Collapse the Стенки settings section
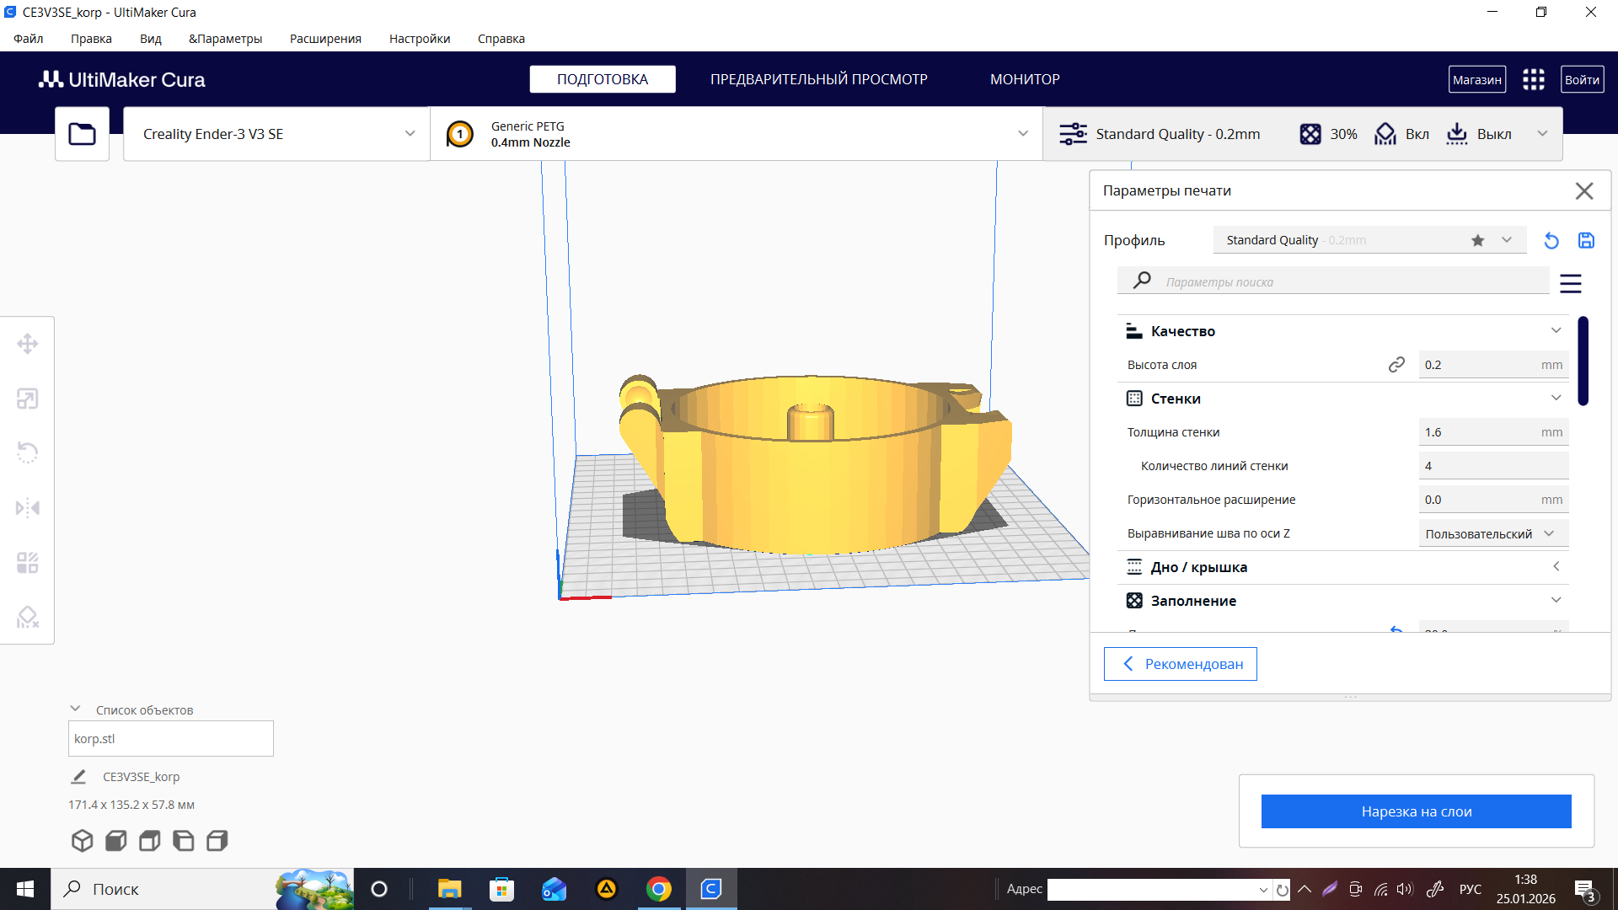The height and width of the screenshot is (910, 1618). pos(1343,399)
